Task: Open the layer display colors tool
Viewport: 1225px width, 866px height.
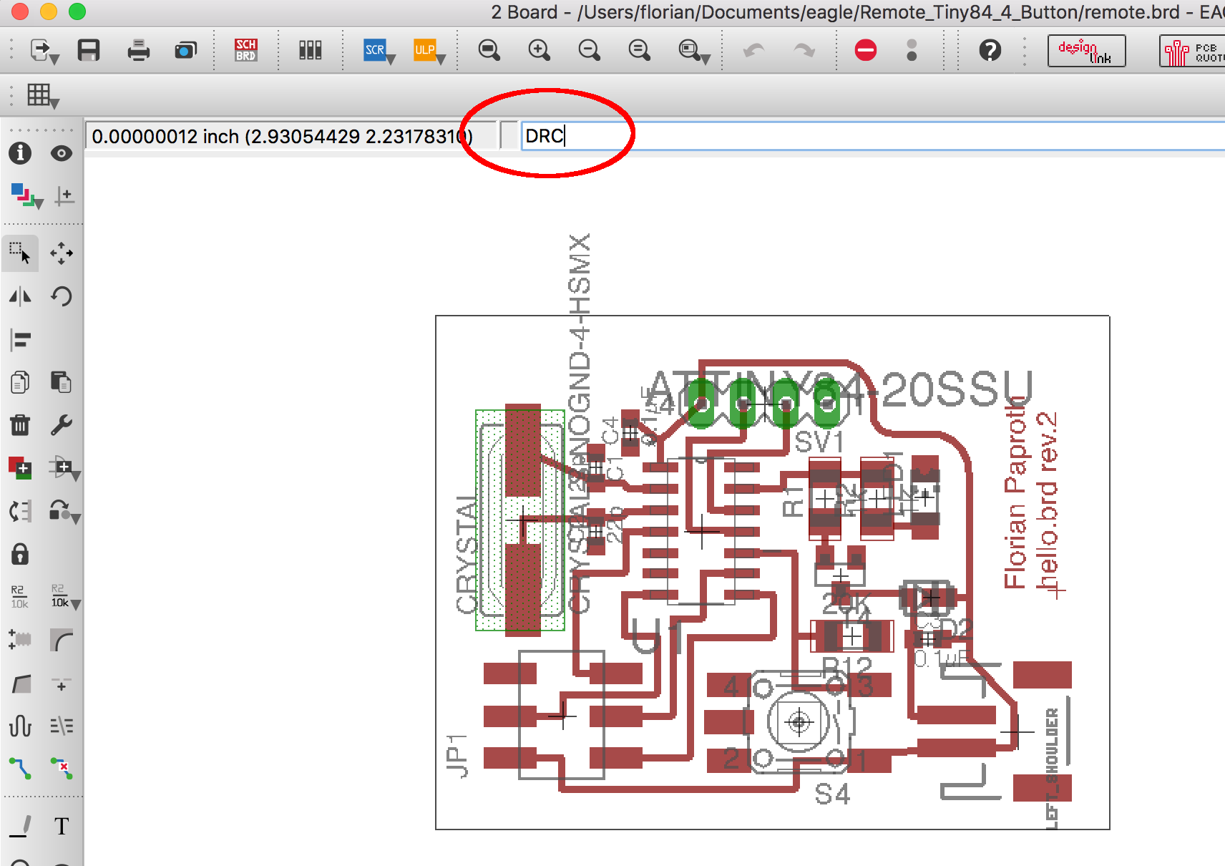Action: (x=24, y=195)
